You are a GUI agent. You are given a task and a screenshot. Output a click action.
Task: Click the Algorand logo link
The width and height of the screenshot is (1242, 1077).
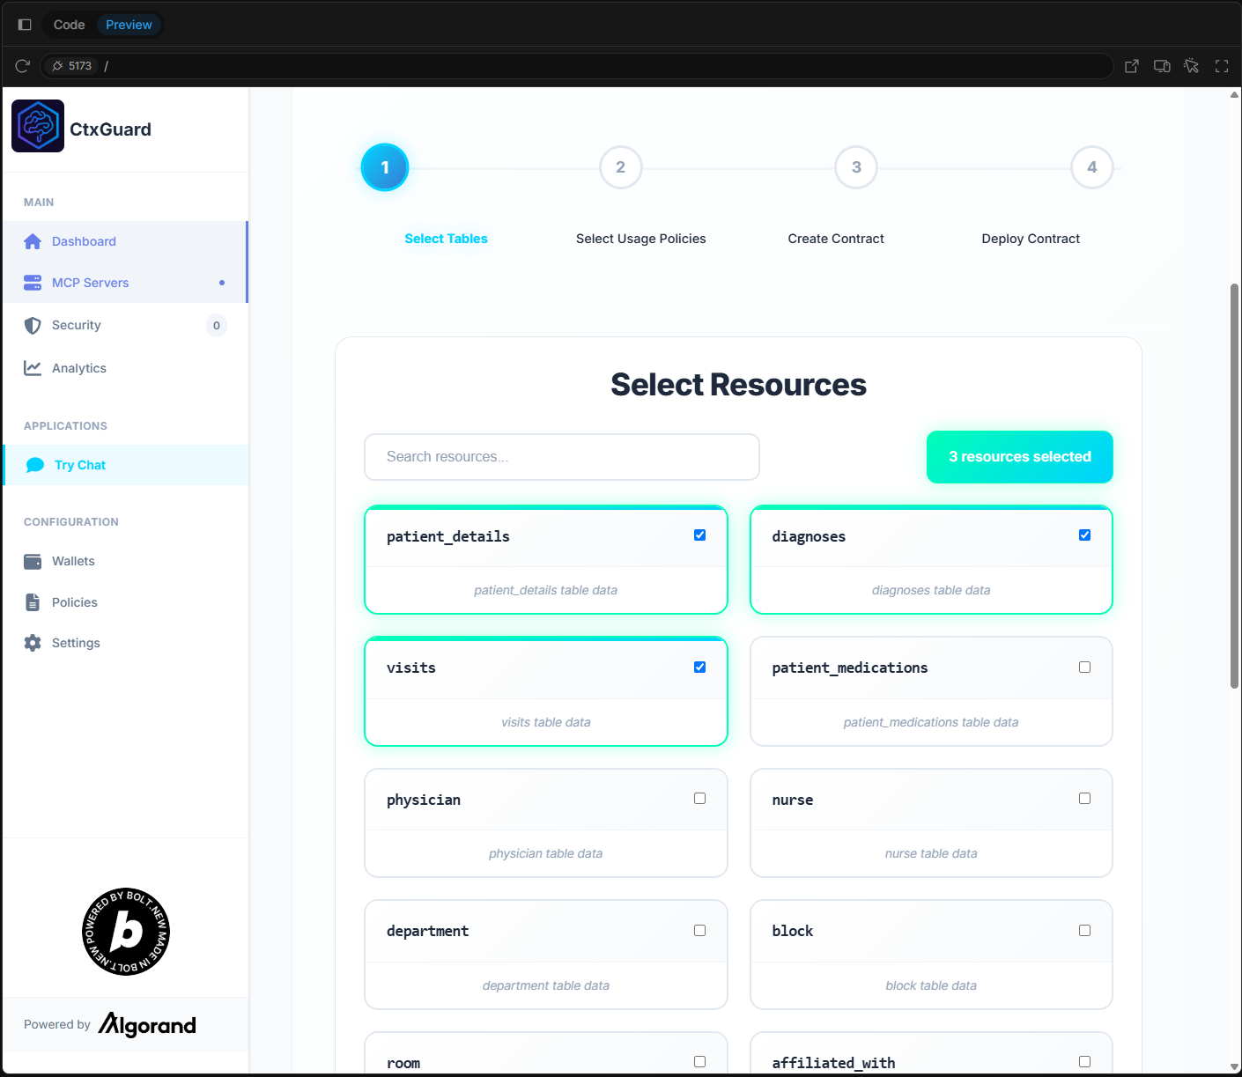click(147, 1024)
